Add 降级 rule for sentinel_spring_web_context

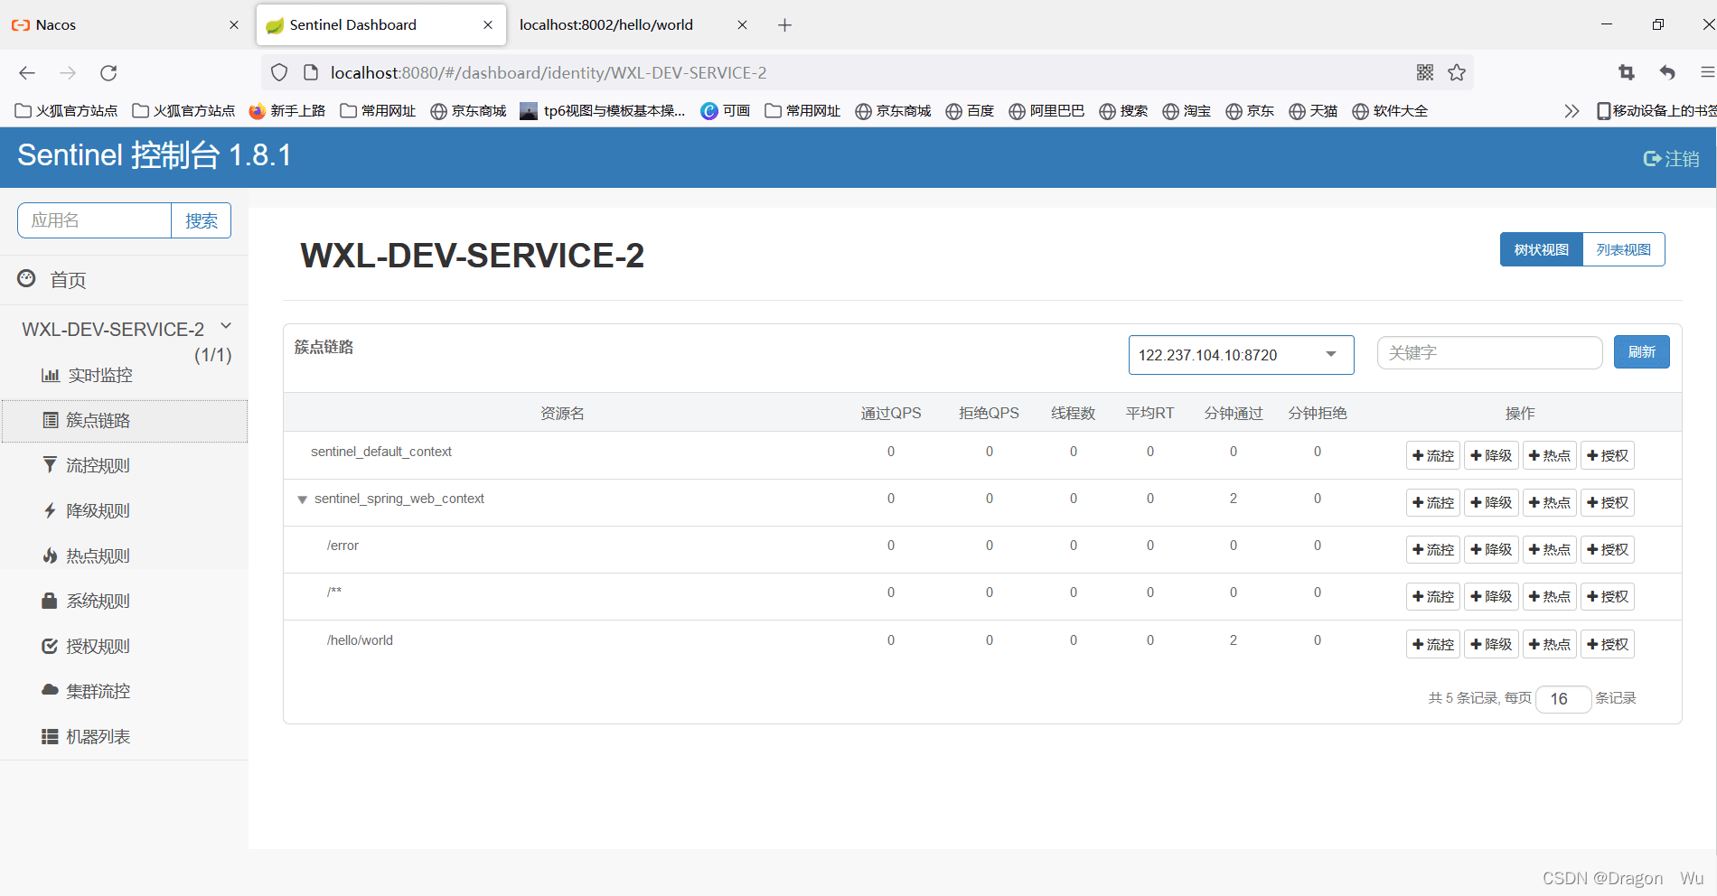[x=1491, y=502]
